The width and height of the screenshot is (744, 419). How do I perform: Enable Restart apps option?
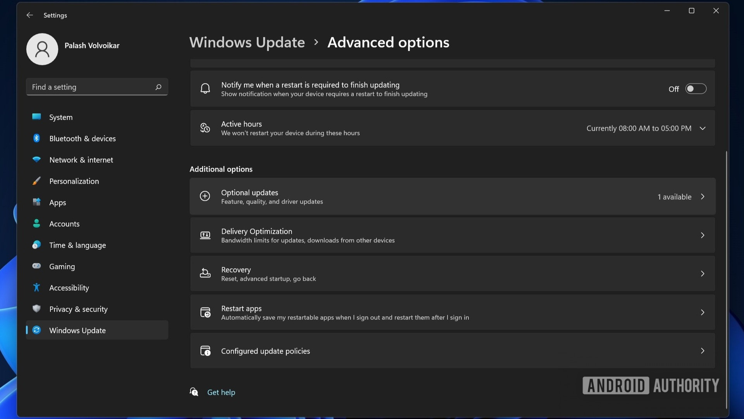click(451, 312)
